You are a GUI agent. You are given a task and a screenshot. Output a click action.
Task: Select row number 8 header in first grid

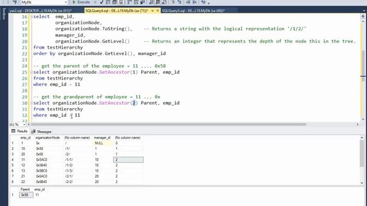pos(14,182)
